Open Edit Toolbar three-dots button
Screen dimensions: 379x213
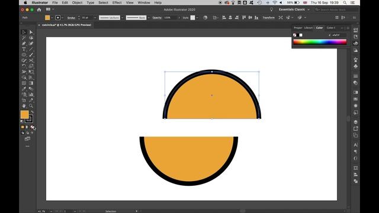[x=28, y=146]
